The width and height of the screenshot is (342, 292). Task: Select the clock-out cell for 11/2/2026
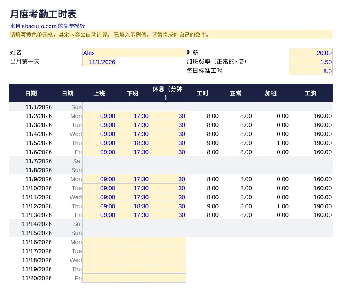click(132, 116)
